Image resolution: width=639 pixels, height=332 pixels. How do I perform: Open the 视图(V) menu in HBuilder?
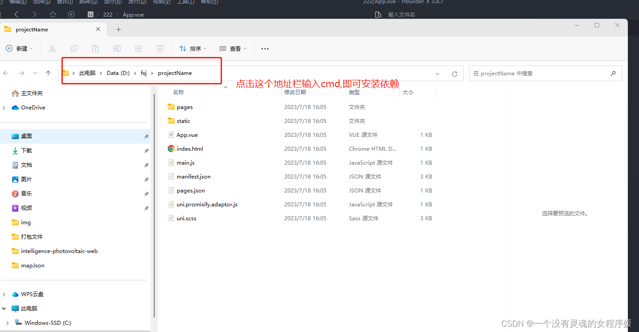(161, 2)
